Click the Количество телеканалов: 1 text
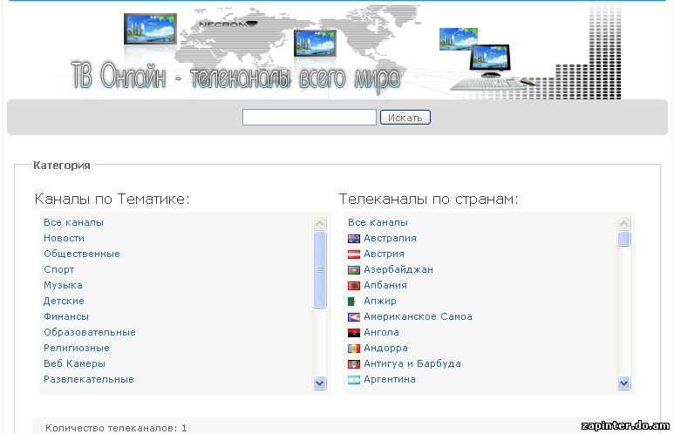This screenshot has width=674, height=434. click(116, 428)
